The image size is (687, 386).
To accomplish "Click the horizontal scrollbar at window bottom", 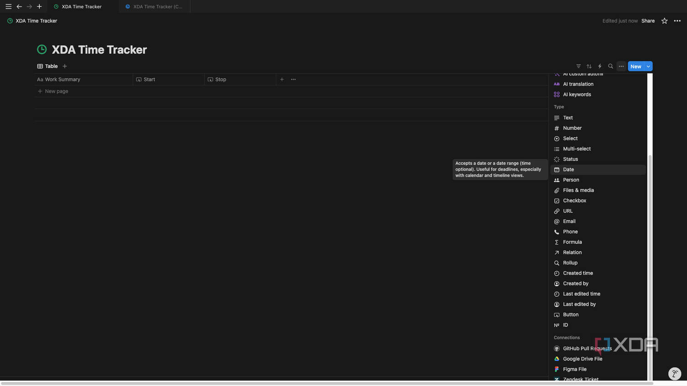I will coord(327,383).
